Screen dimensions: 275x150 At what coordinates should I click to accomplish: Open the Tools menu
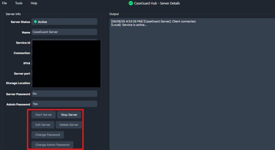point(19,3)
